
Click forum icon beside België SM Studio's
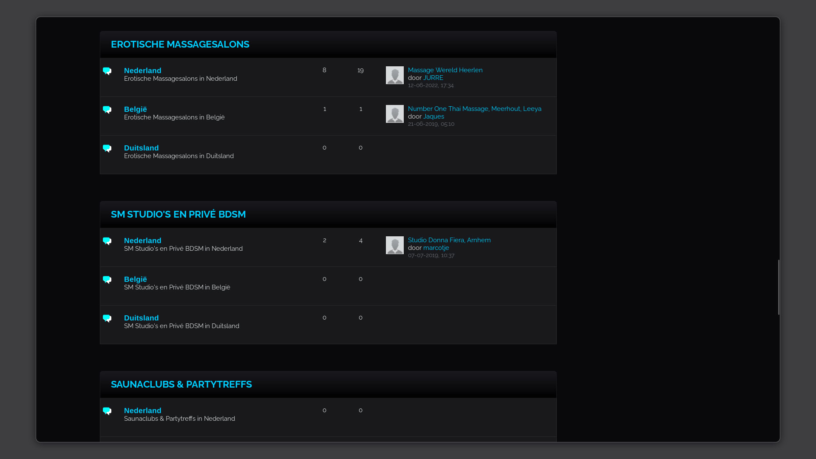point(107,280)
